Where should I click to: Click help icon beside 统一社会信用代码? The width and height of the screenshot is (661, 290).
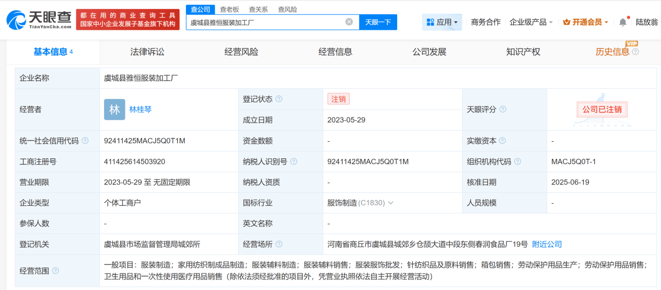pyautogui.click(x=85, y=141)
